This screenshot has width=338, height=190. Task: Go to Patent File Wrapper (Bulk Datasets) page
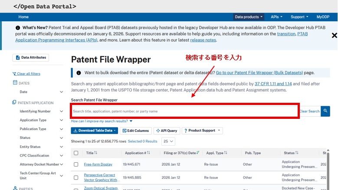click(259, 73)
